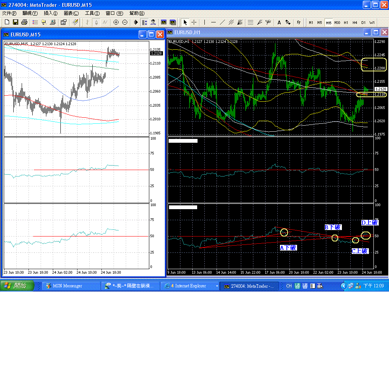Switch timeframe to W1

click(372, 22)
